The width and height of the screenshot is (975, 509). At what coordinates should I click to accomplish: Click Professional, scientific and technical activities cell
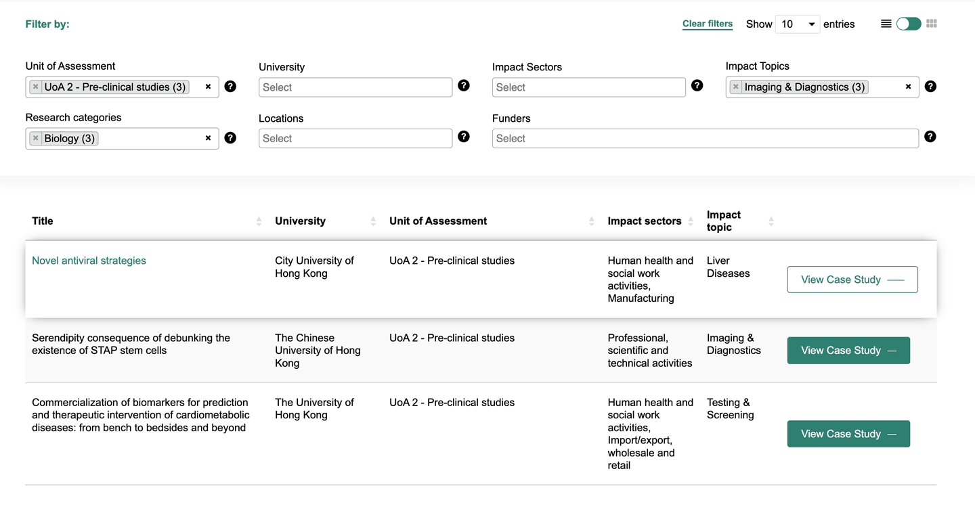650,351
